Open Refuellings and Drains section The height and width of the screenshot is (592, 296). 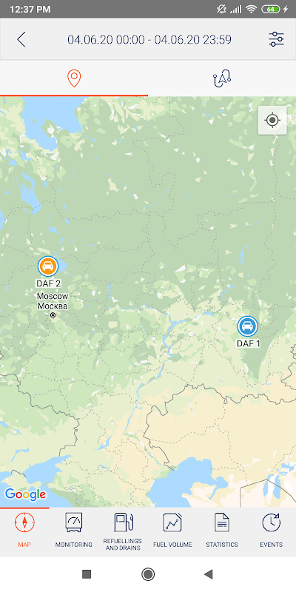[123, 531]
